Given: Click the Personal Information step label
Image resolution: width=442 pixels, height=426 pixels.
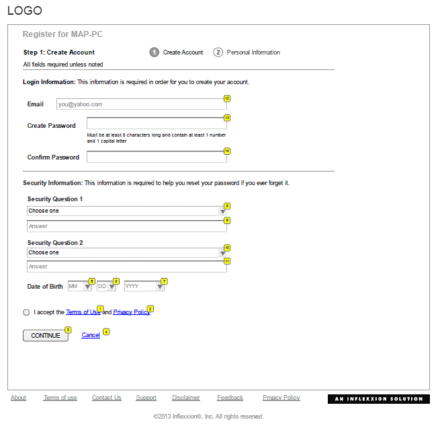Looking at the screenshot, I should (253, 52).
